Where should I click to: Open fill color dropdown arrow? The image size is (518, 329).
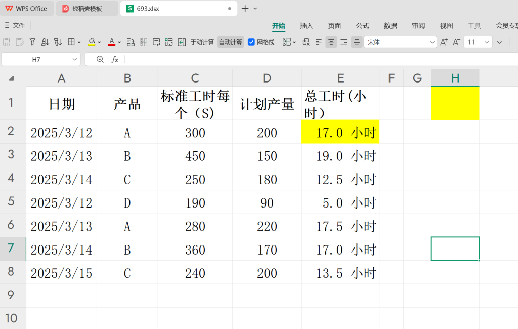(x=100, y=42)
